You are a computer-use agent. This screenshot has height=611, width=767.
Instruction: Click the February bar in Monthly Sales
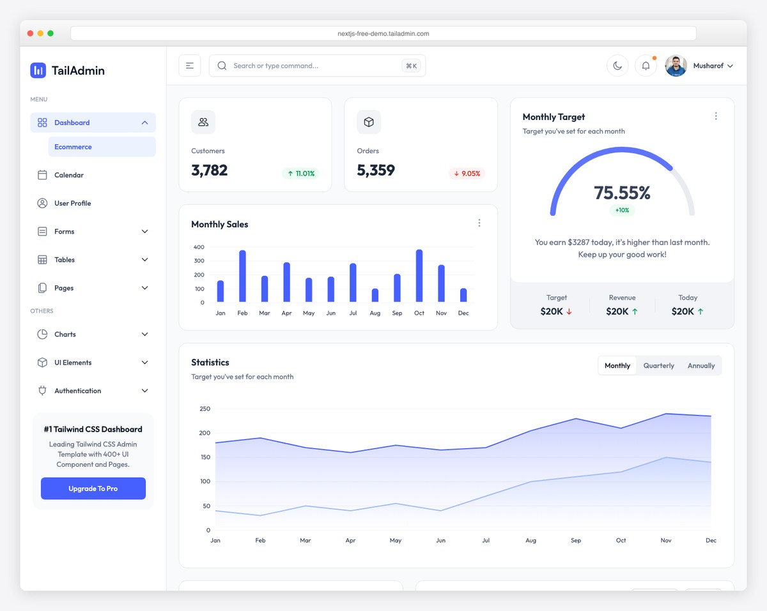[243, 275]
